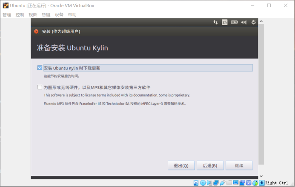This screenshot has height=187, width=295.
Task: Click the display monitor icon in status bar
Action: click(235, 182)
